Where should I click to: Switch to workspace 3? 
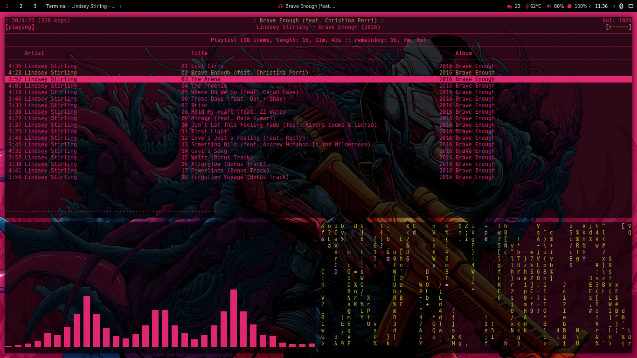point(35,6)
